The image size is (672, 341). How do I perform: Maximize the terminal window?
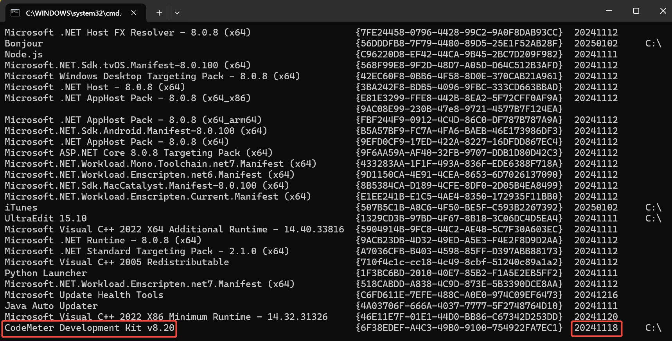tap(636, 11)
